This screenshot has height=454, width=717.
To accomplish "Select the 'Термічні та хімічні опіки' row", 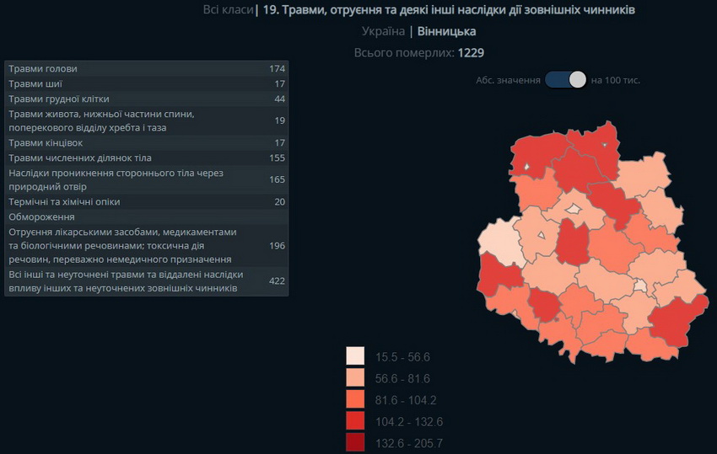I will click(146, 202).
